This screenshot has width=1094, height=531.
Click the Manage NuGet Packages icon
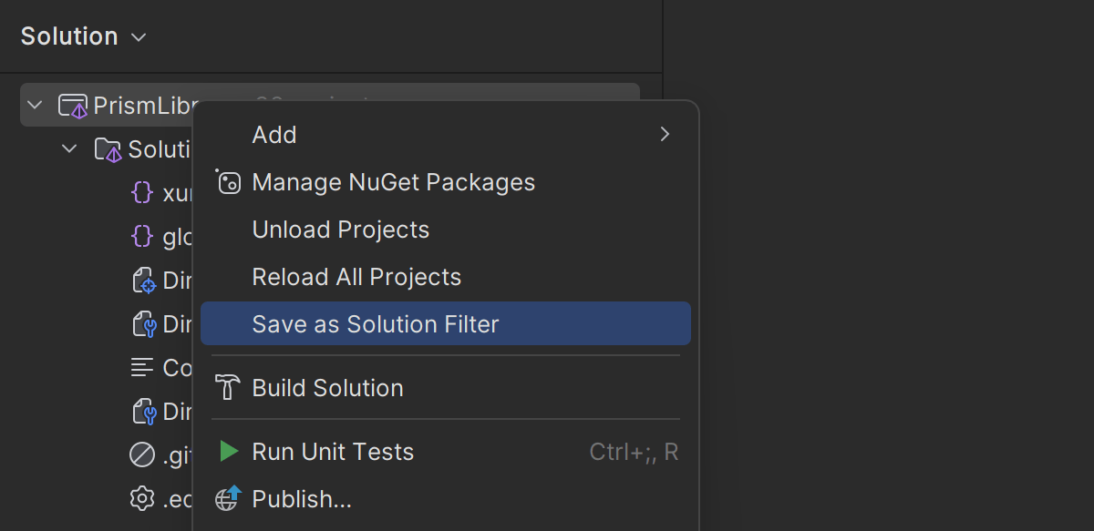point(228,182)
